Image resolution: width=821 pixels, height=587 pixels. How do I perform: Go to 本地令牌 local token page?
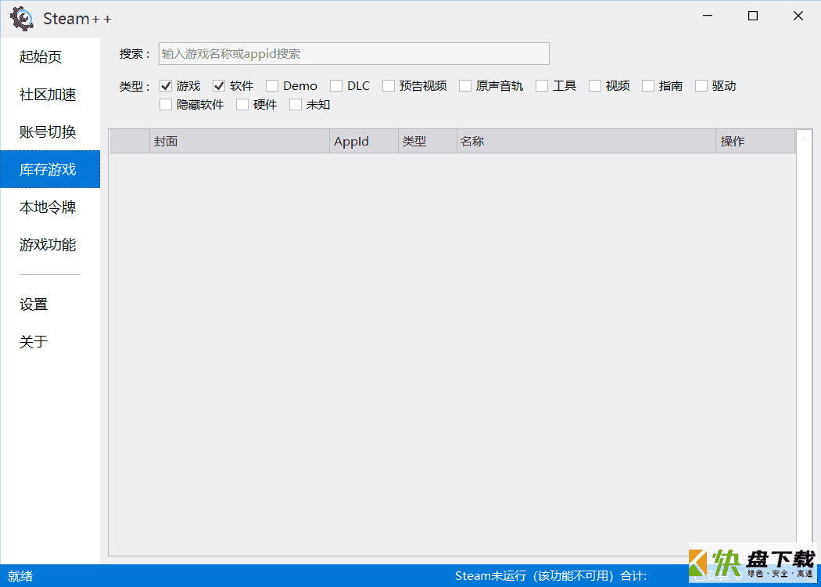pos(50,207)
